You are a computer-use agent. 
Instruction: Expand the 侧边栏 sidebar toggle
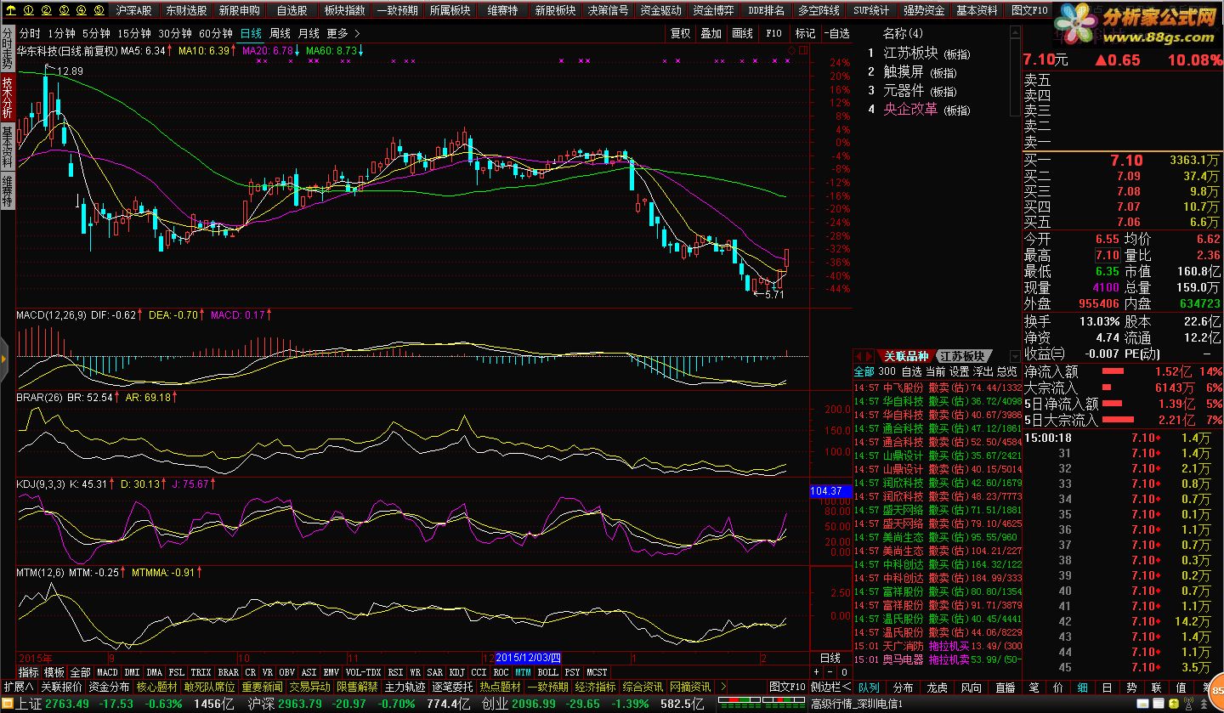pyautogui.click(x=830, y=687)
